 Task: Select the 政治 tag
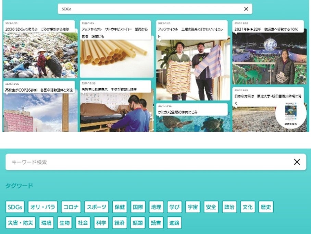point(229,207)
